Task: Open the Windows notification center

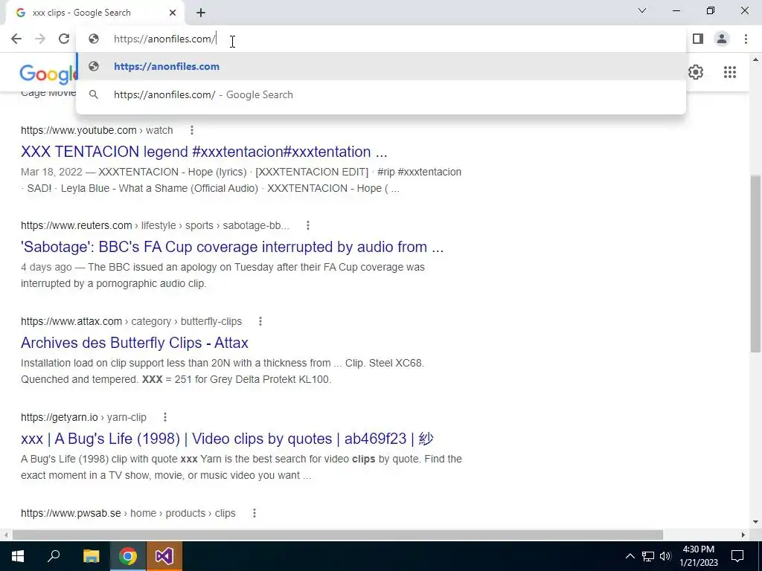Action: 737,556
